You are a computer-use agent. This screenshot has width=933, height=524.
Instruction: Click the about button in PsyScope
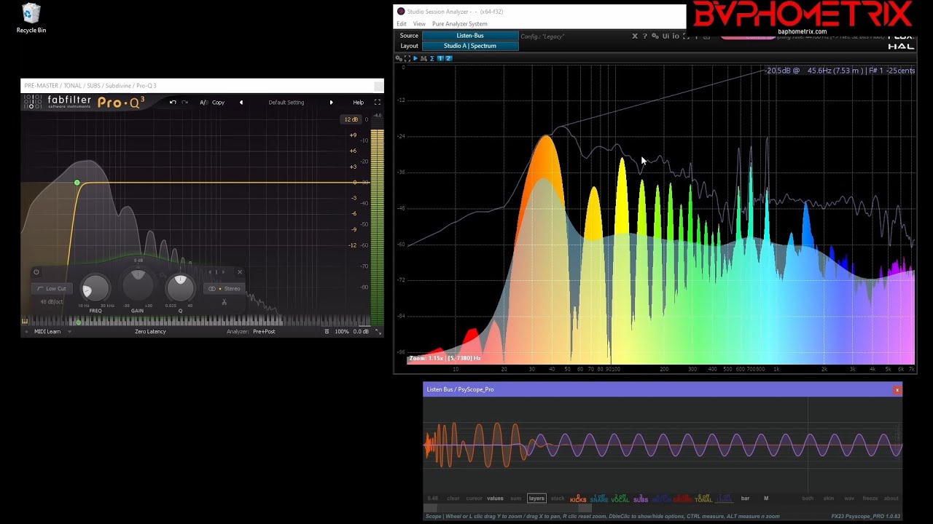(891, 499)
